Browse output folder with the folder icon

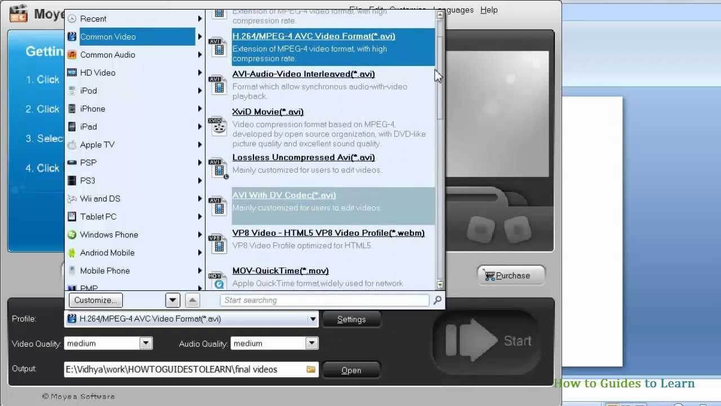point(311,369)
